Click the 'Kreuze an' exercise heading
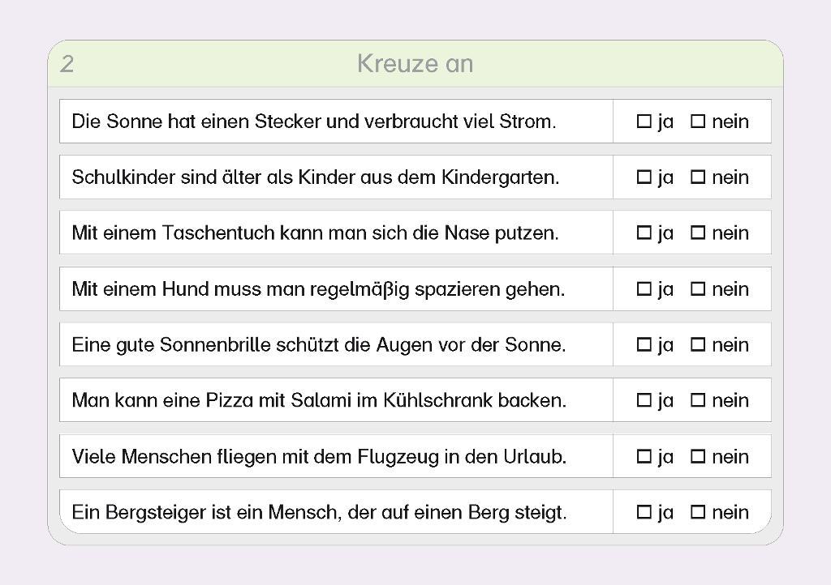This screenshot has width=831, height=585. [x=415, y=64]
